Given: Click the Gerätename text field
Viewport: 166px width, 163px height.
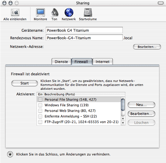Looking at the screenshot, I should click(x=84, y=30).
